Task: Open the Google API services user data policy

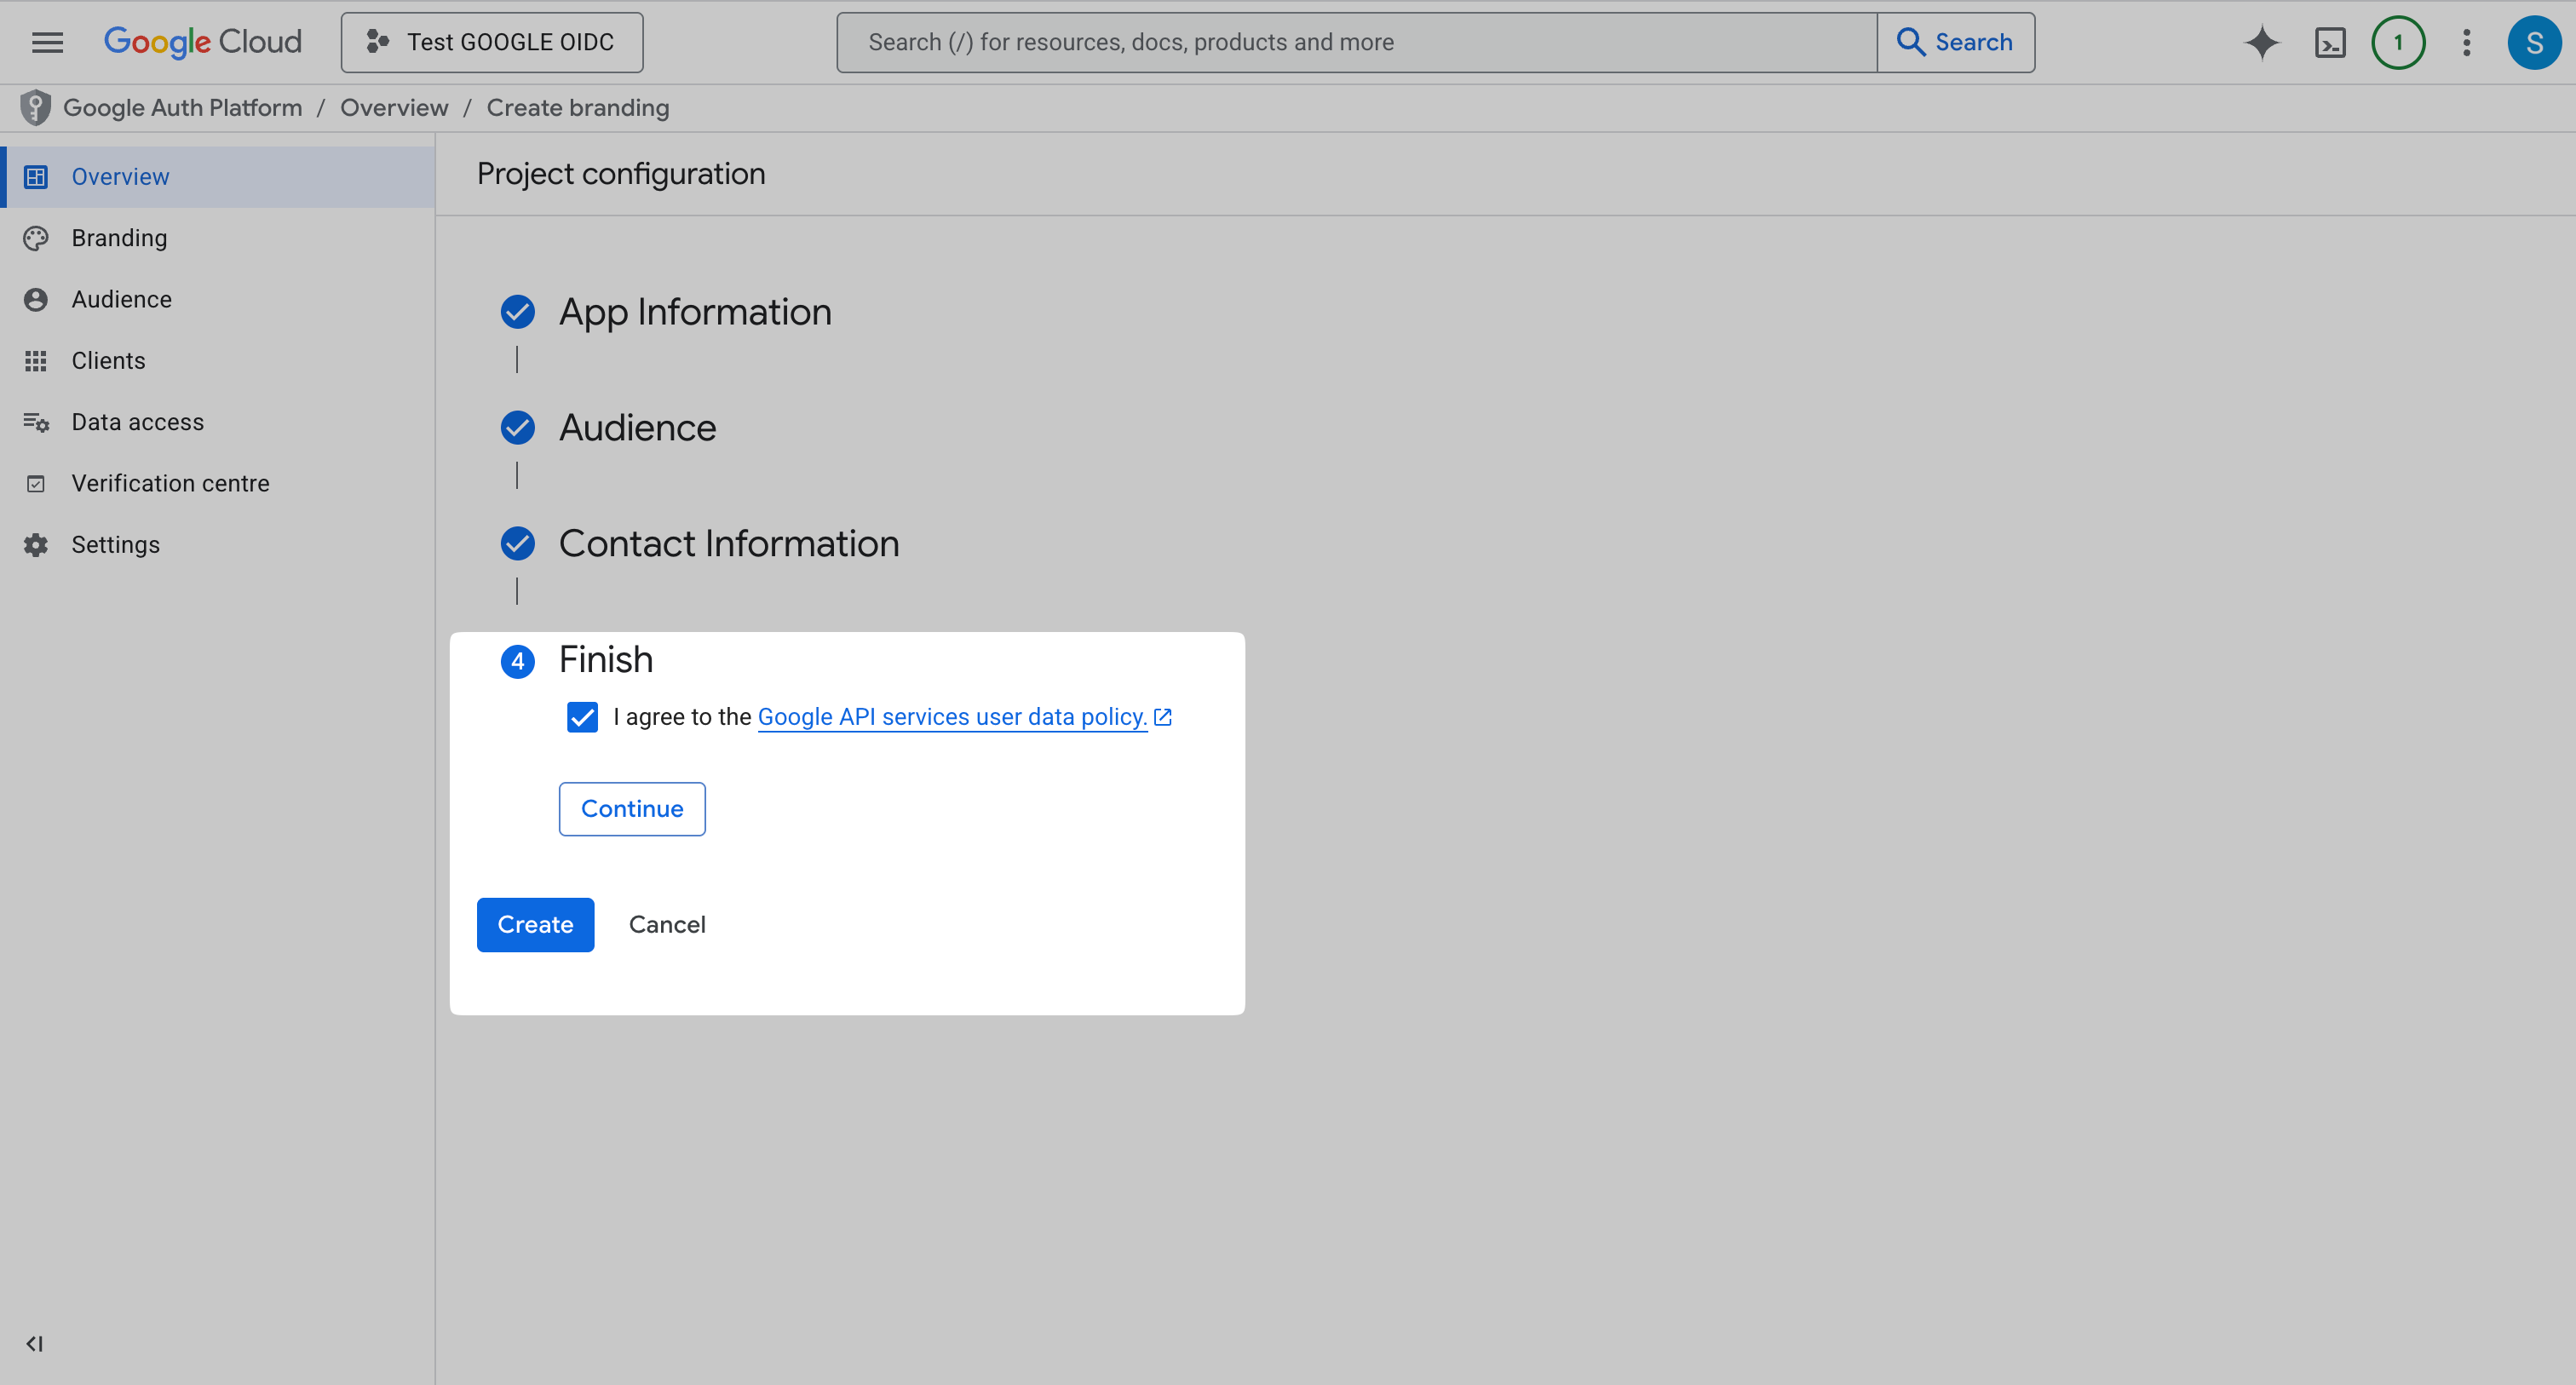Action: [x=951, y=716]
